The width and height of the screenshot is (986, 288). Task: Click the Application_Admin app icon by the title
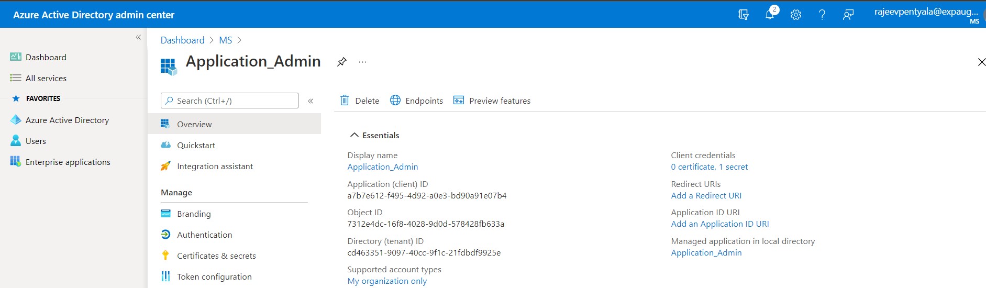point(169,67)
